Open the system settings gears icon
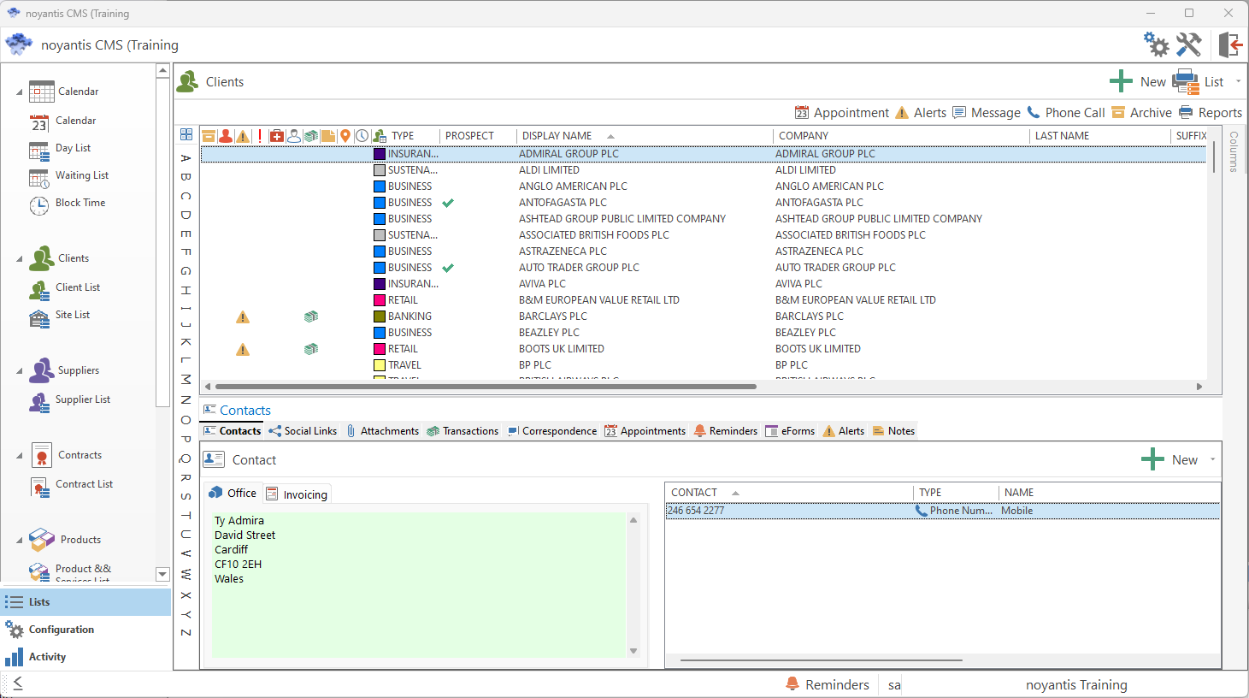The width and height of the screenshot is (1249, 698). pyautogui.click(x=1156, y=44)
